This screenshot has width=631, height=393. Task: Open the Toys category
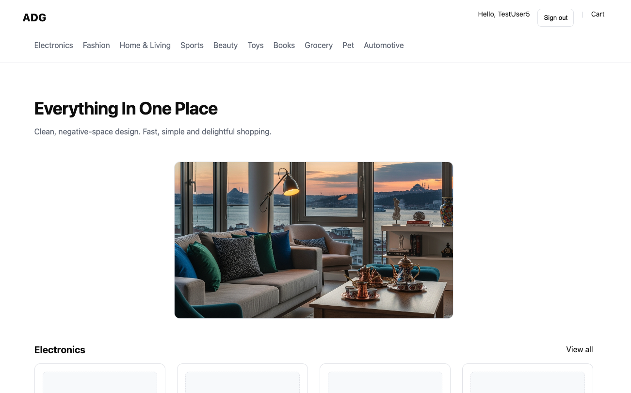(x=256, y=45)
